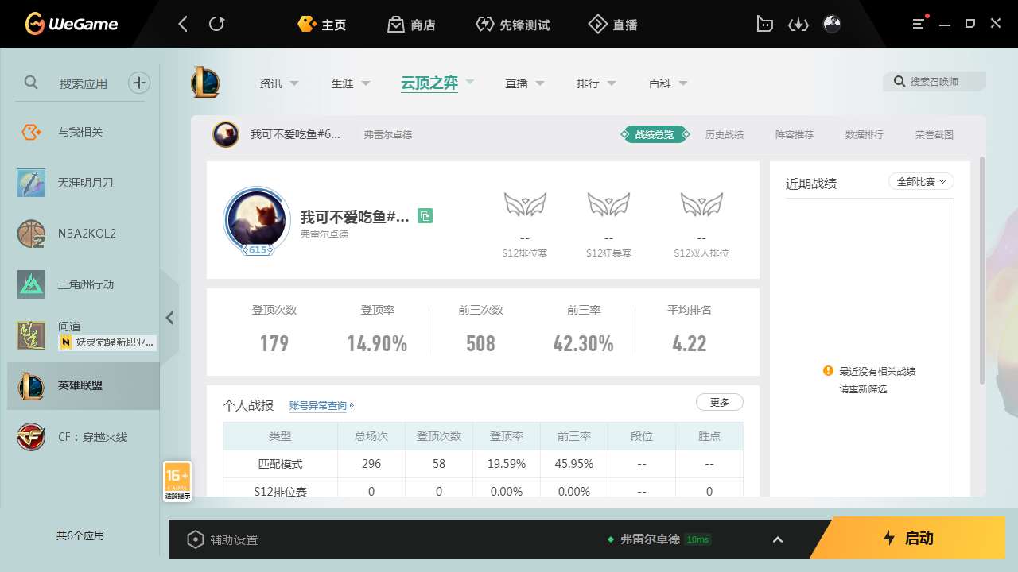This screenshot has height=572, width=1018.
Task: Open the gift box folder icon
Action: click(764, 24)
